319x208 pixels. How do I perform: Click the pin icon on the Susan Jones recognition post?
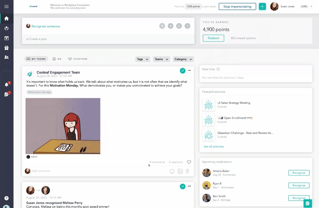pyautogui.click(x=182, y=186)
